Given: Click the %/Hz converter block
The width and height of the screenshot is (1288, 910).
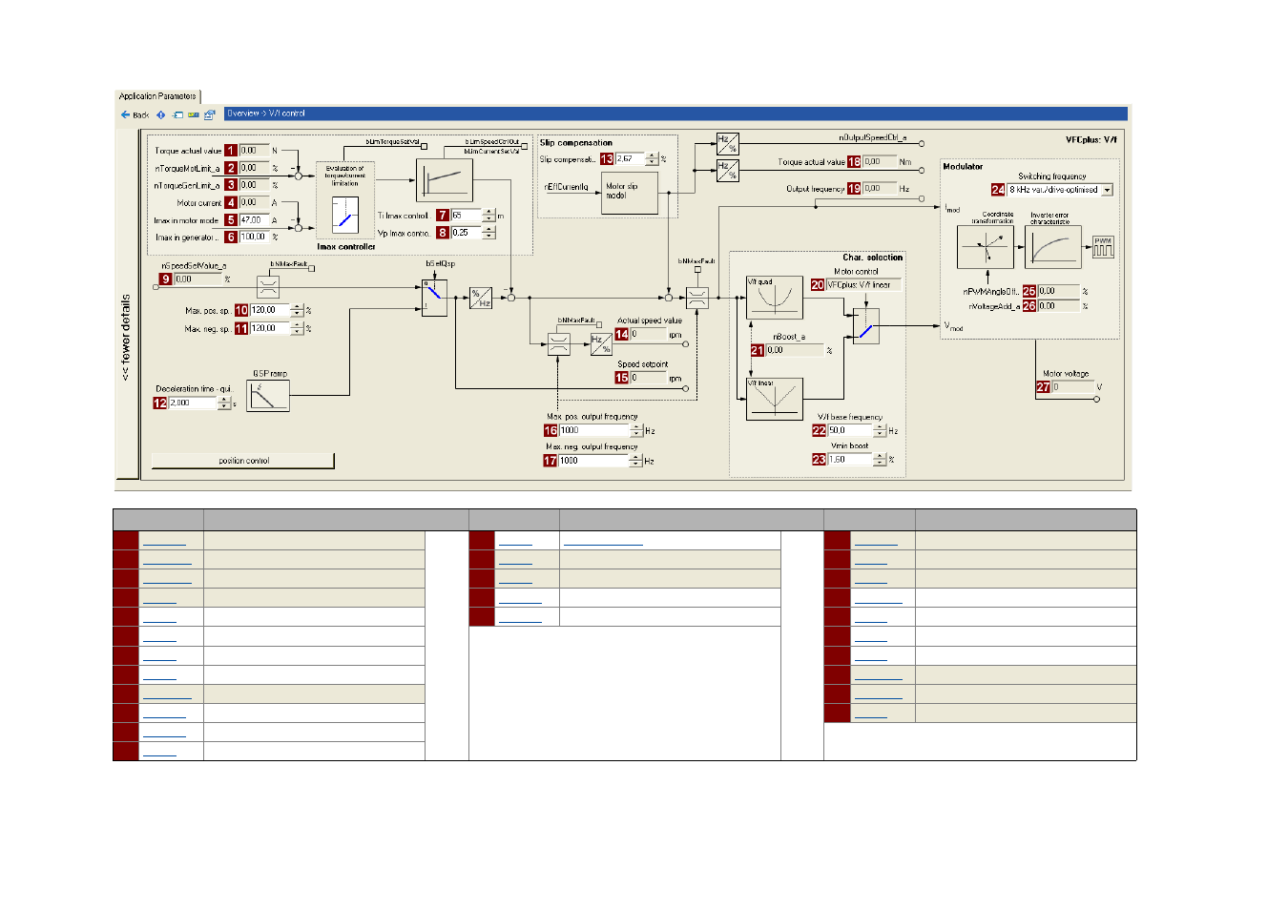Looking at the screenshot, I should pyautogui.click(x=481, y=298).
